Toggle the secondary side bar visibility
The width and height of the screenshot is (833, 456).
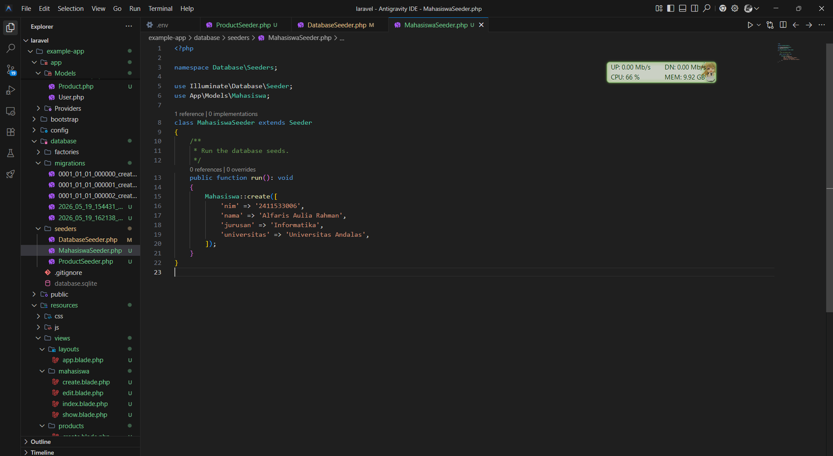tap(695, 8)
